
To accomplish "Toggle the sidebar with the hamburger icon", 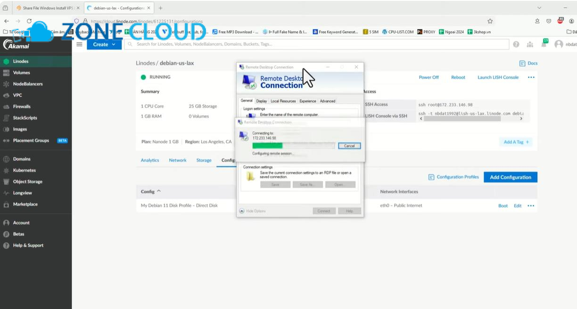I will (79, 44).
